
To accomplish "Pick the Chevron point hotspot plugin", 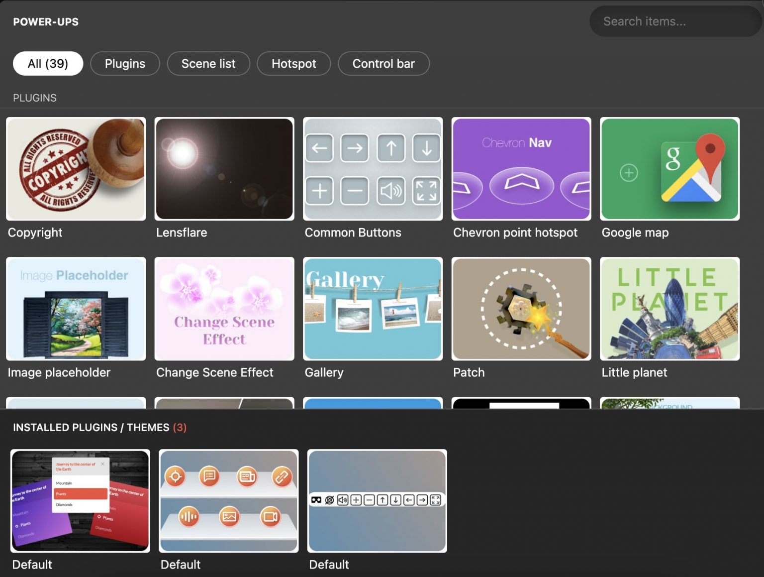I will click(x=521, y=169).
